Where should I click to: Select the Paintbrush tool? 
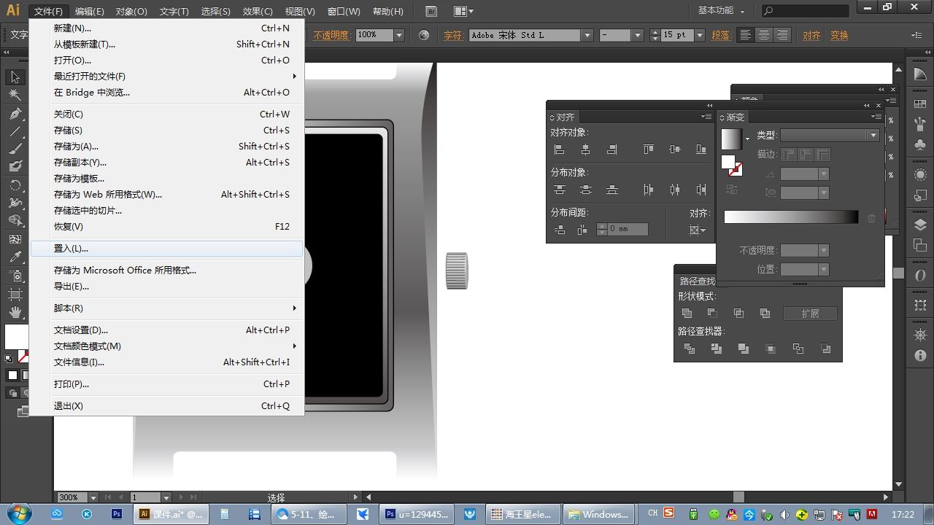click(x=15, y=149)
